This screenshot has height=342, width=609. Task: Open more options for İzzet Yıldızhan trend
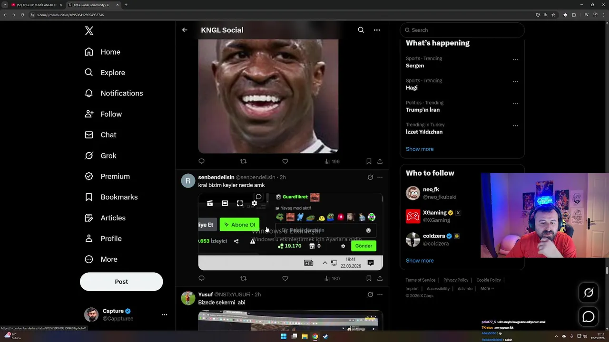515,125
